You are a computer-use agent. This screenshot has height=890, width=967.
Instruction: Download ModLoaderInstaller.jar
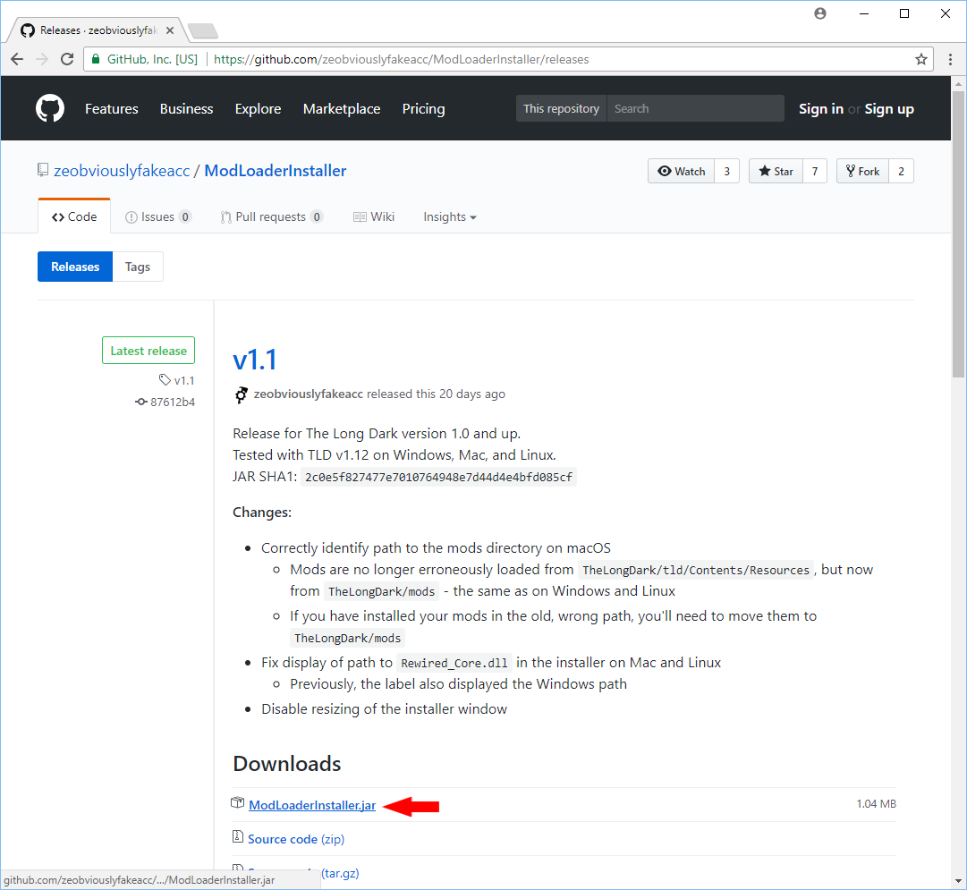click(312, 805)
